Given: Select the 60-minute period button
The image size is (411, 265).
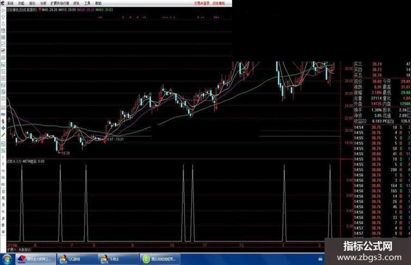Looking at the screenshot, I should point(3,184).
